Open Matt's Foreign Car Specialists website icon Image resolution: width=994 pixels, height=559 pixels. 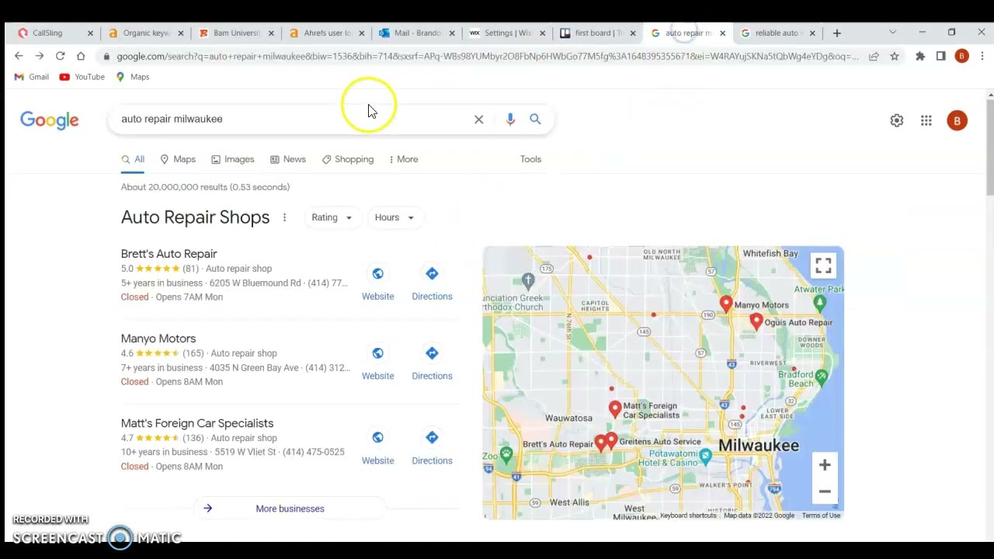(x=377, y=438)
